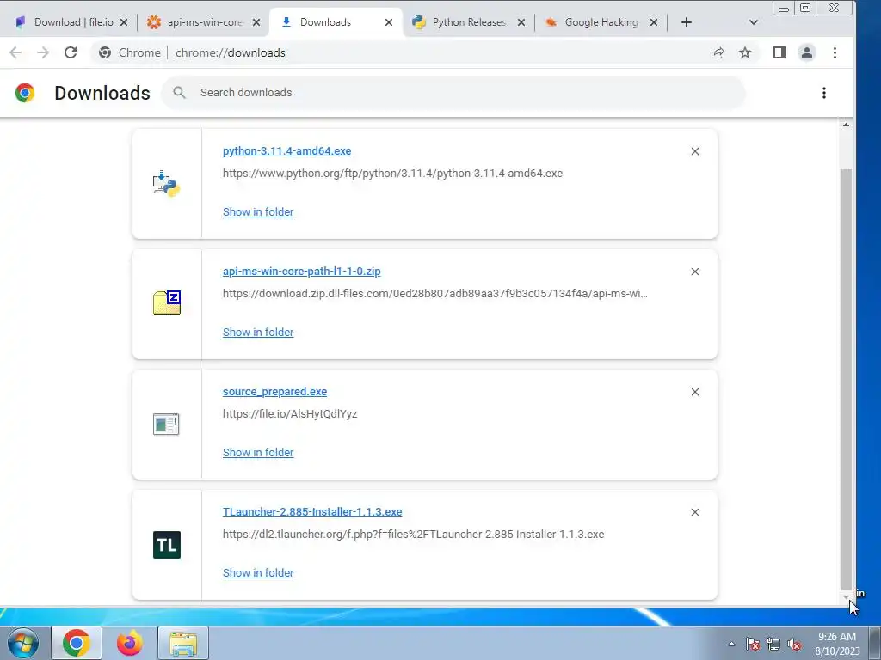
Task: Close the Google Hacking tab
Action: click(x=654, y=22)
